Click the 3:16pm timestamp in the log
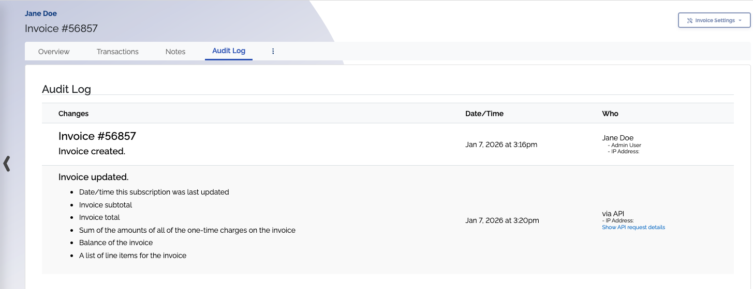Viewport: 753px width, 289px height. point(501,145)
